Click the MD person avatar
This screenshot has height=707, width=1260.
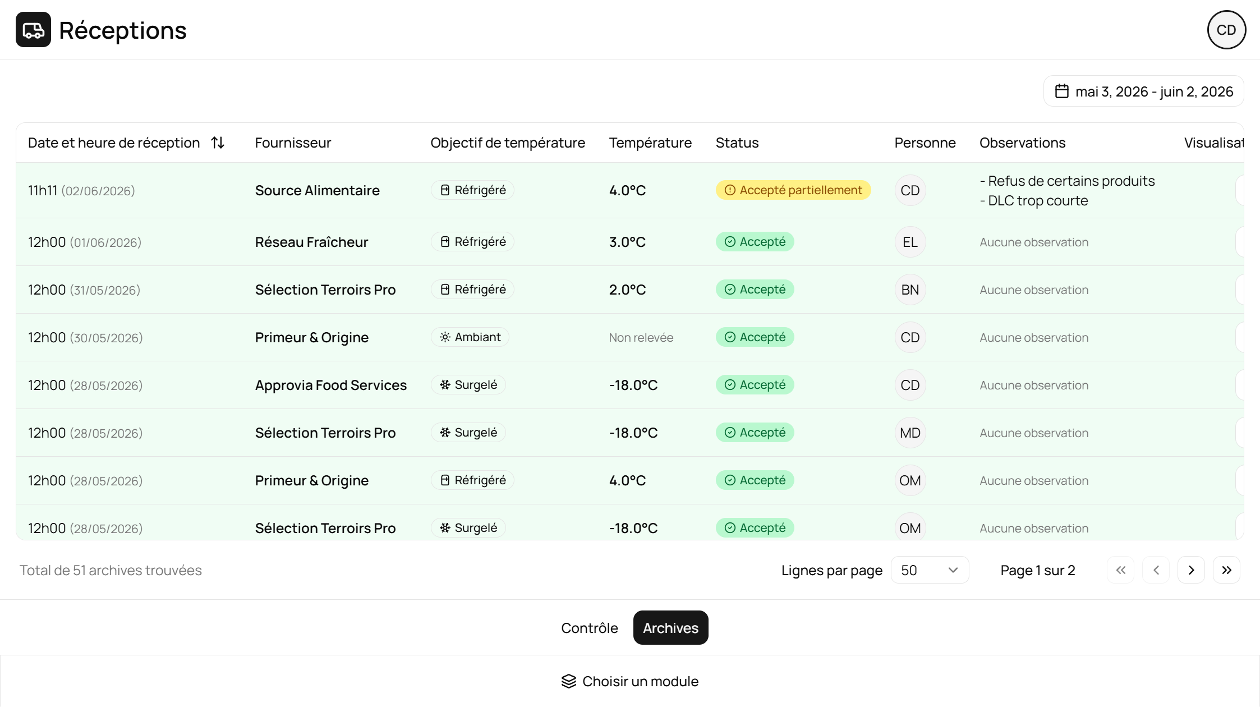(x=910, y=433)
